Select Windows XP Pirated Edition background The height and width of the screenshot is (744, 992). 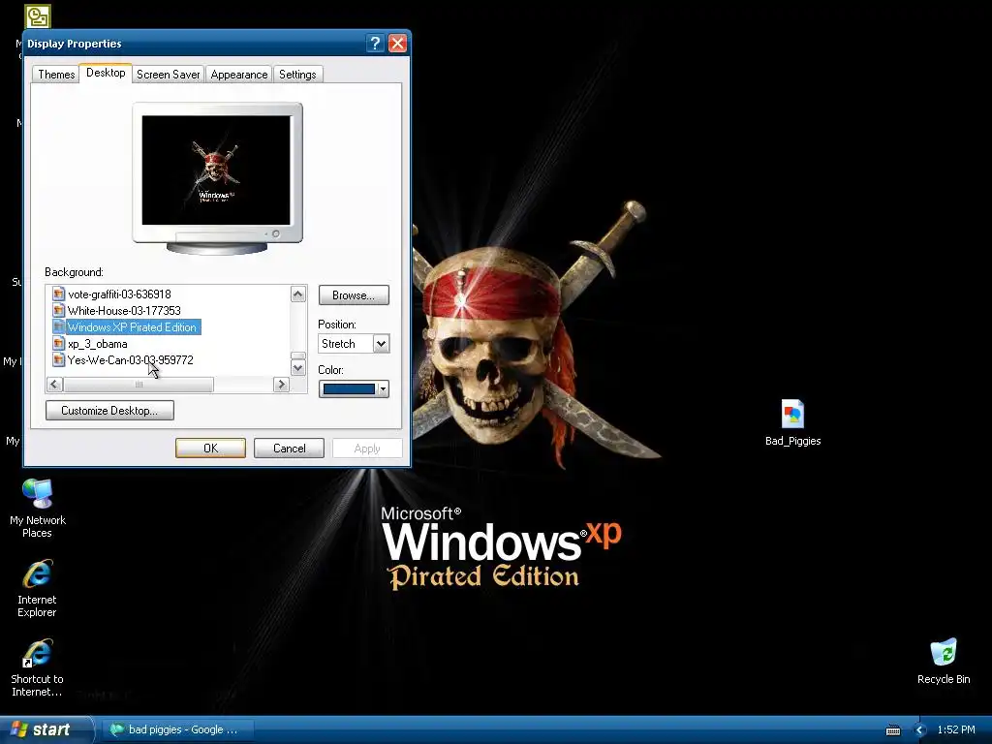click(132, 327)
